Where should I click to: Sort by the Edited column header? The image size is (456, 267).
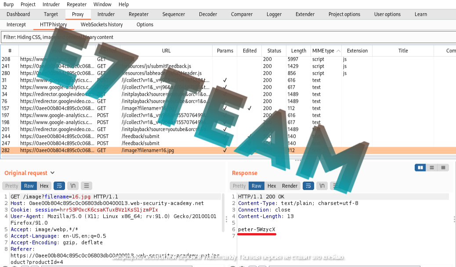(250, 51)
